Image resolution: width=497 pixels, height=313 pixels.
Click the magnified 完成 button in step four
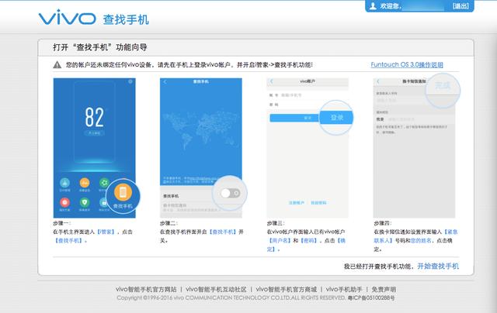point(443,85)
